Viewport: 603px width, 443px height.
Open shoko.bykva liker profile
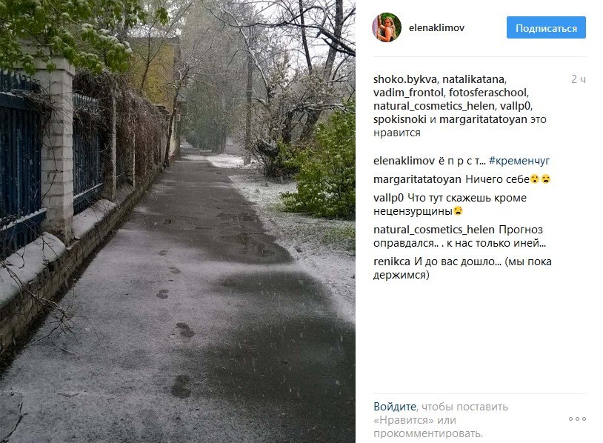click(405, 79)
